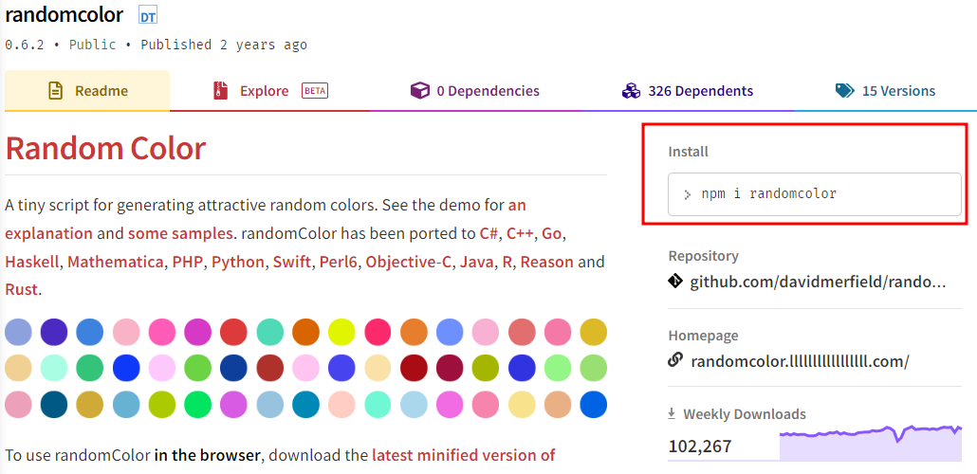Click the bright green circle in bottom row
977x474 pixels.
197,405
